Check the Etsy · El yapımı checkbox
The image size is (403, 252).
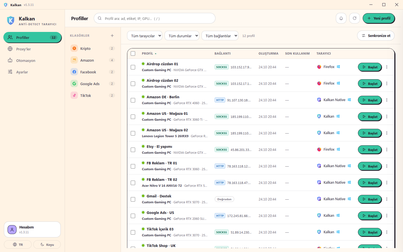(x=133, y=150)
